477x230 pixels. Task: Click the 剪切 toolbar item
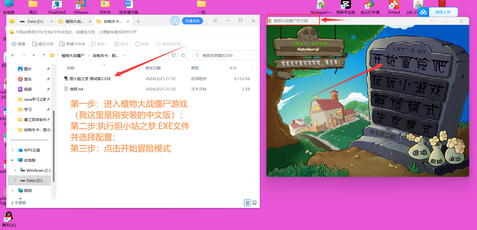click(121, 44)
